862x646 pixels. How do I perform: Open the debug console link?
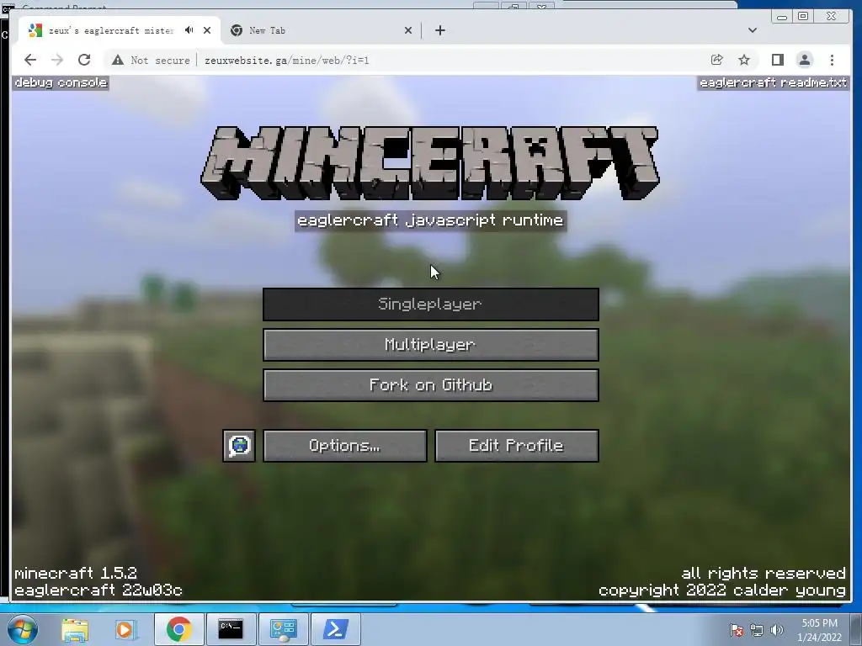click(x=61, y=83)
